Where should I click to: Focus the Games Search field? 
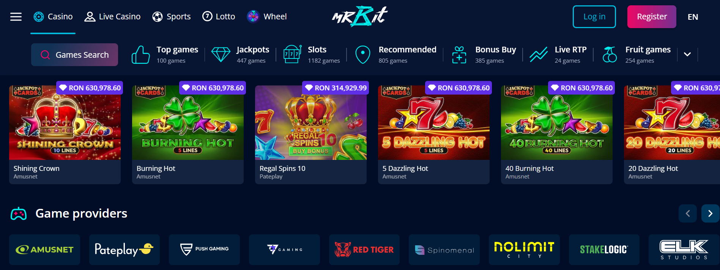74,55
